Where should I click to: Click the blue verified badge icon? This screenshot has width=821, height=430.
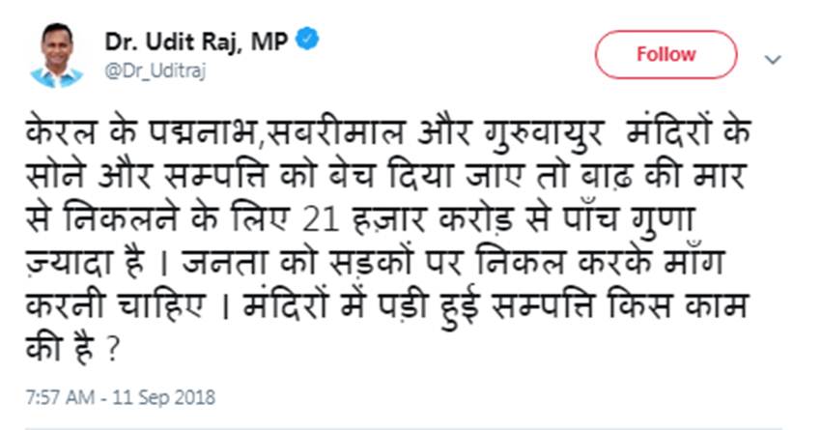click(x=309, y=42)
